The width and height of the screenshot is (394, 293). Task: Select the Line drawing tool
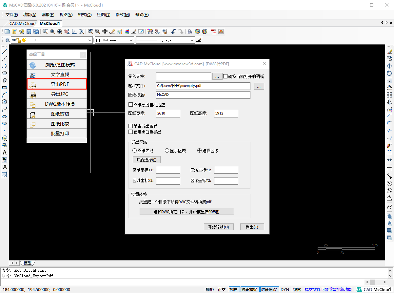coord(5,52)
